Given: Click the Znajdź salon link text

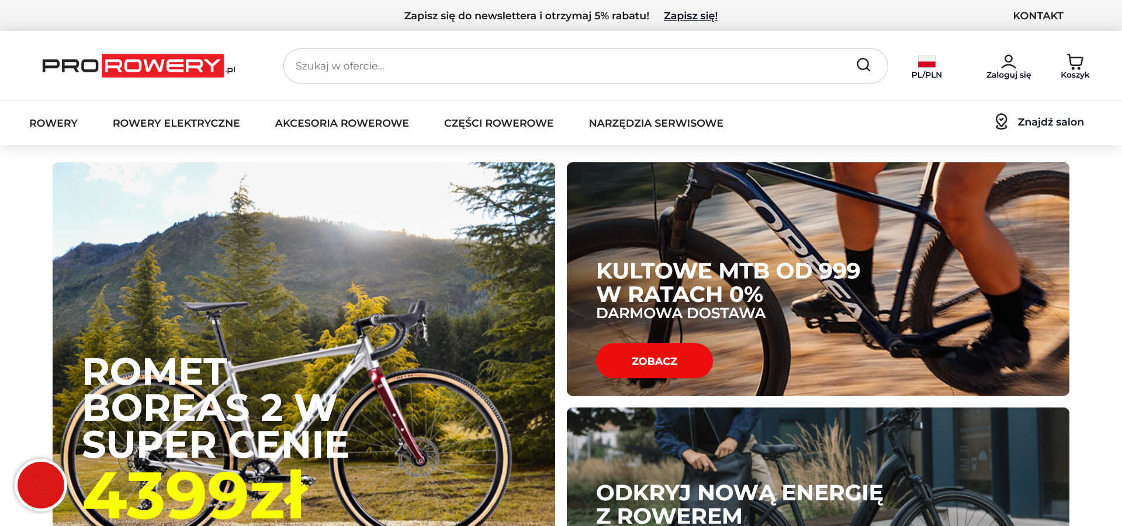Looking at the screenshot, I should coord(1050,122).
